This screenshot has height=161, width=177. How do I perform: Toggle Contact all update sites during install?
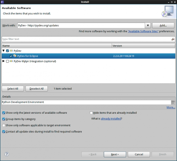coord(4,132)
